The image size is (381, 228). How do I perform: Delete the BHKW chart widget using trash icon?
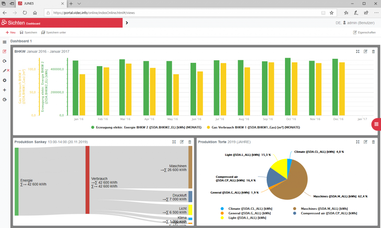point(374,51)
